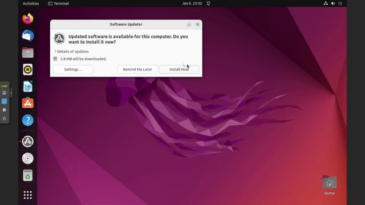Screen dimensions: 365x205
Task: Click the Software Updater title bar
Action: (126, 24)
